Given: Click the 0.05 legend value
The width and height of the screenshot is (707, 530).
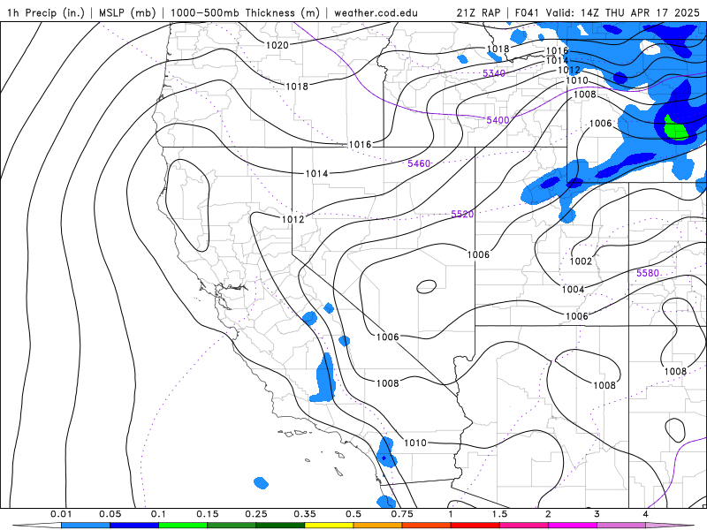Looking at the screenshot, I should (110, 514).
